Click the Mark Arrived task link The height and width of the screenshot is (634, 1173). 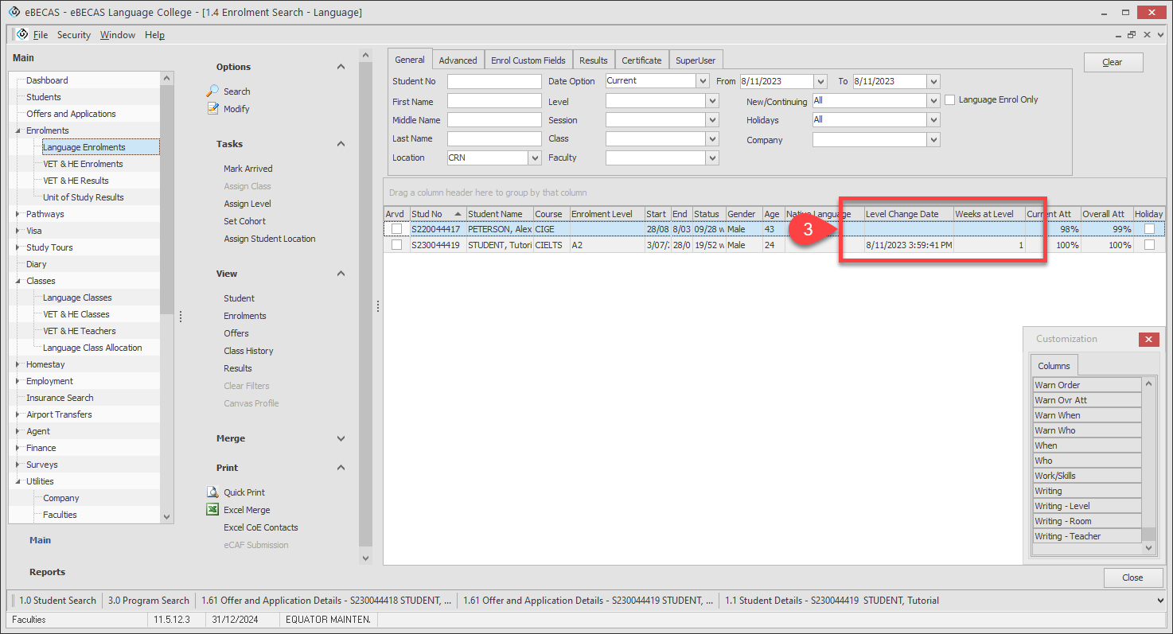pos(247,169)
